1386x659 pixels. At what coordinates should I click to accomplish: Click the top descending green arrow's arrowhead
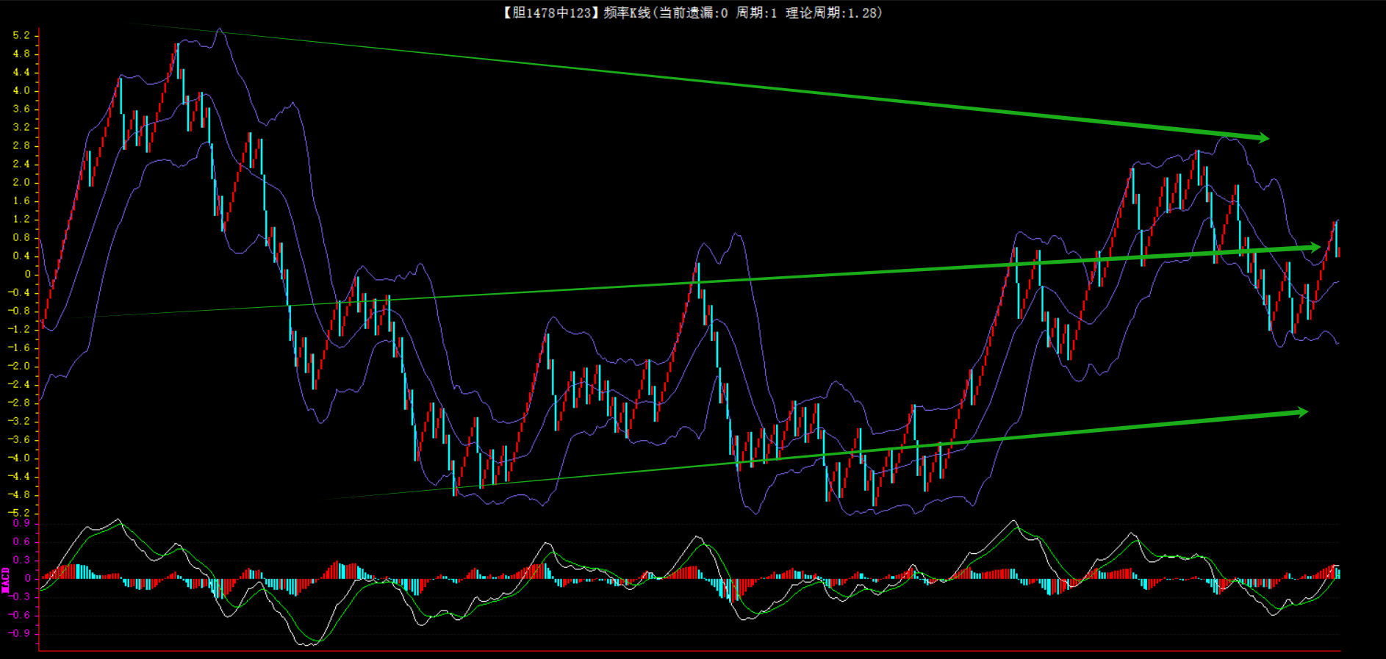point(1263,137)
